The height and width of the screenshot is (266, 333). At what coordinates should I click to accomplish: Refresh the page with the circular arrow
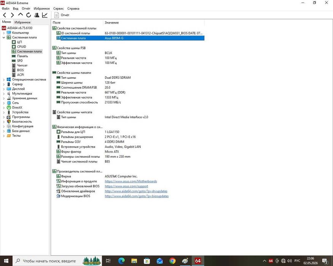[x=29, y=15]
